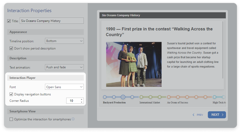Open the Font dropdown showing Open Sans

64,87
